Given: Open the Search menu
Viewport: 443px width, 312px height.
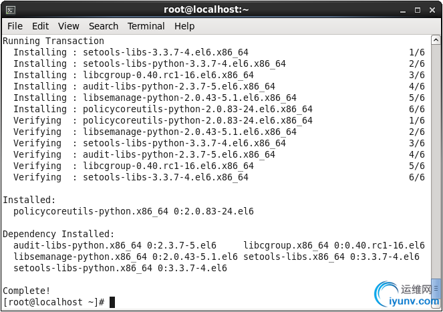Looking at the screenshot, I should pos(104,26).
